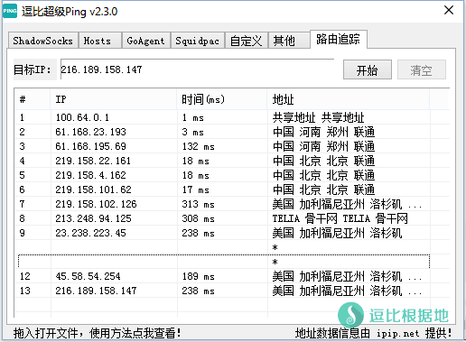Switch to the ShadowSocks tab
The width and height of the screenshot is (466, 342).
42,41
